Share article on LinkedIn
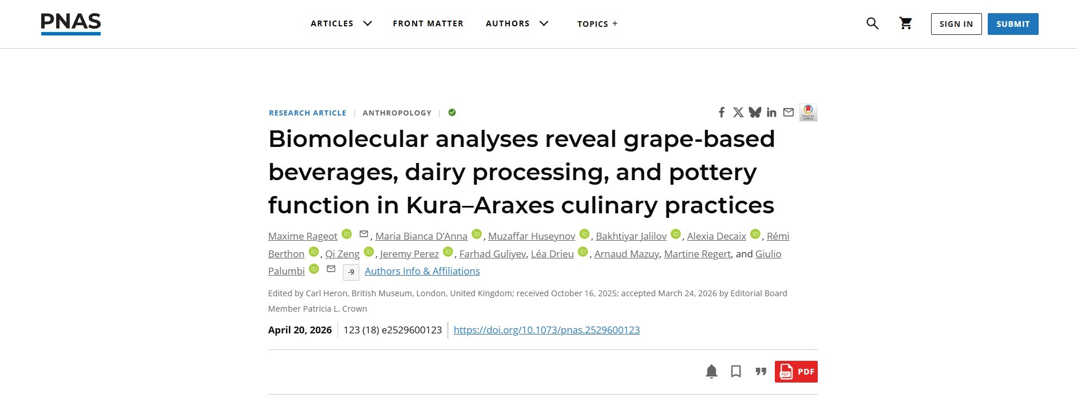The width and height of the screenshot is (1077, 406). pos(771,113)
